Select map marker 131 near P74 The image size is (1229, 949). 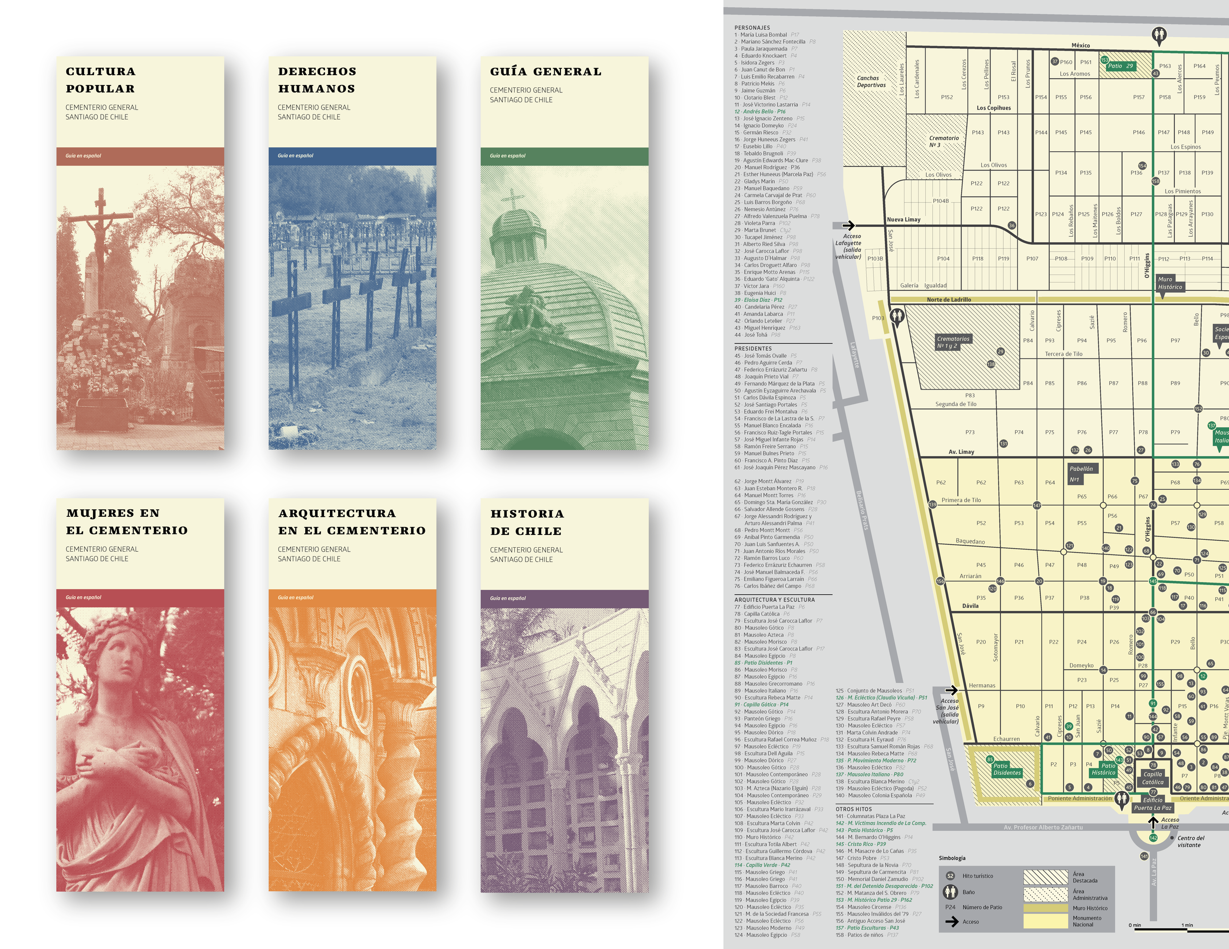1003,444
